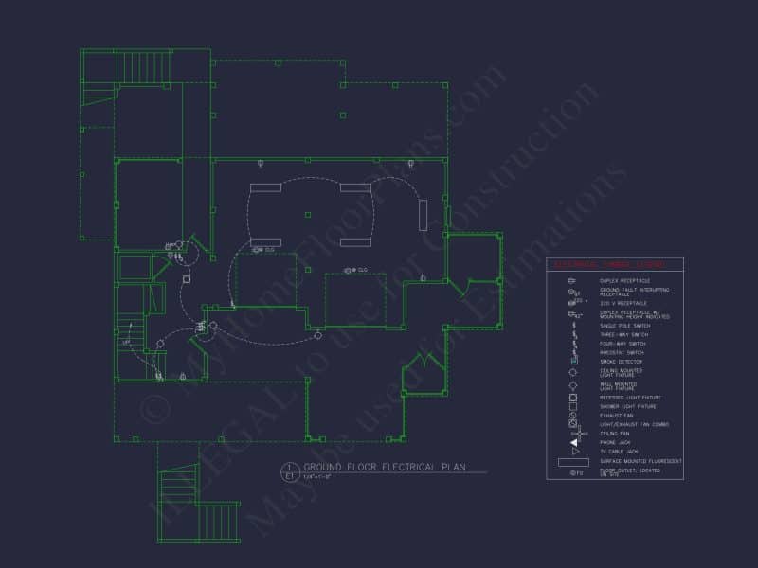Click the 'DUPLEX RECEPTACLE W/ MOUNTING HEIGHT' label
Image resolution: width=758 pixels, height=568 pixels.
click(x=635, y=314)
